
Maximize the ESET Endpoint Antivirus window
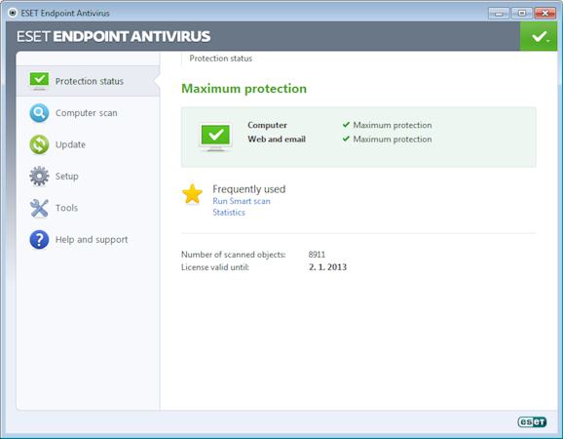click(x=522, y=14)
